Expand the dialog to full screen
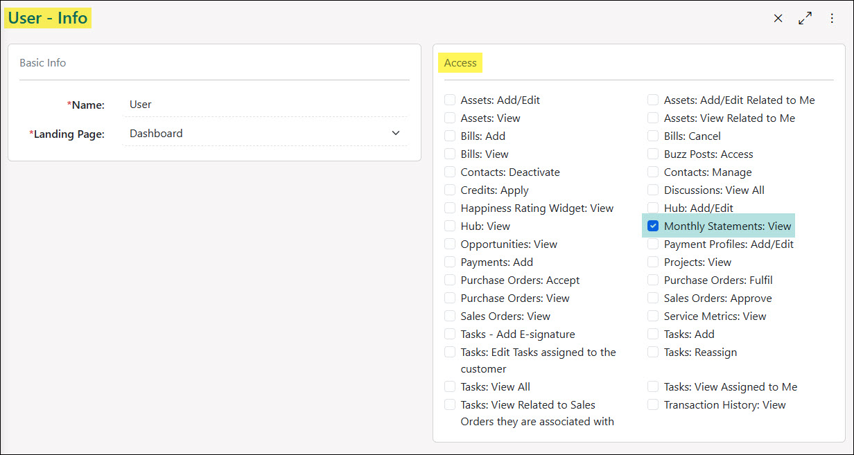854x455 pixels. coord(805,18)
